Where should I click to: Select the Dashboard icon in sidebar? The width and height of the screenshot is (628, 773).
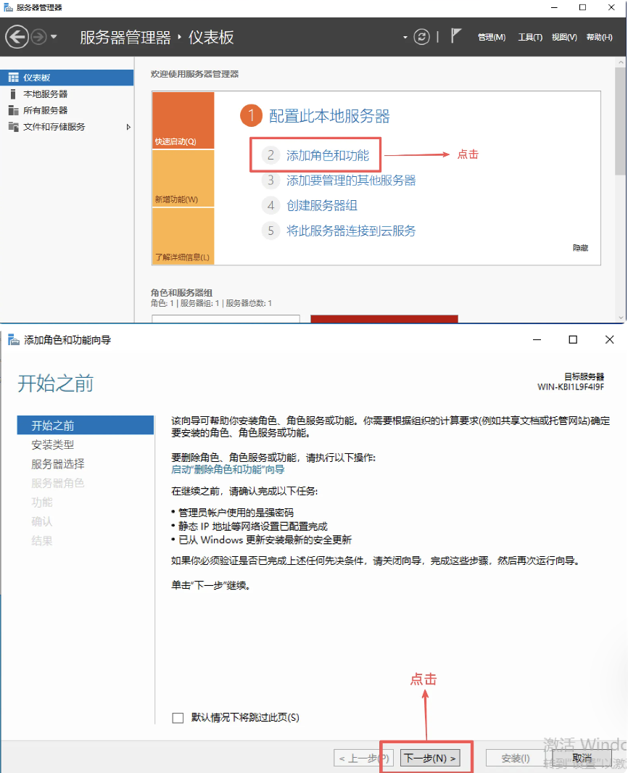pos(13,78)
